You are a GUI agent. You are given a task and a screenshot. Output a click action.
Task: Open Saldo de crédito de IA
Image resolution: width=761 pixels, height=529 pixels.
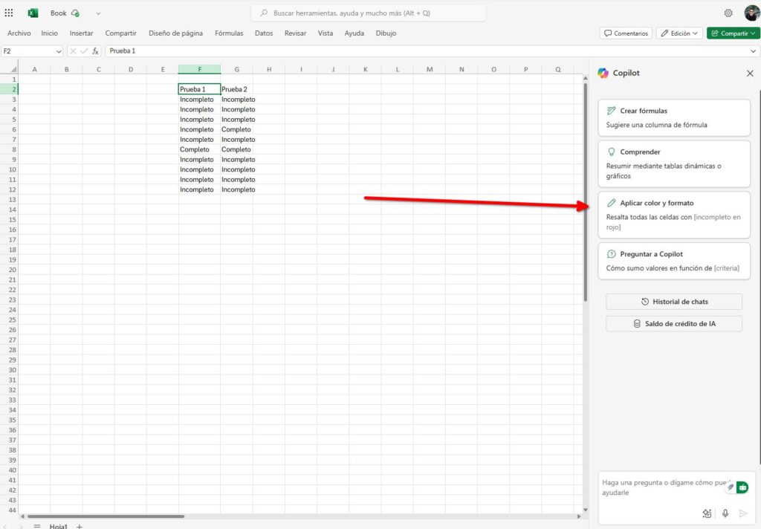(674, 324)
